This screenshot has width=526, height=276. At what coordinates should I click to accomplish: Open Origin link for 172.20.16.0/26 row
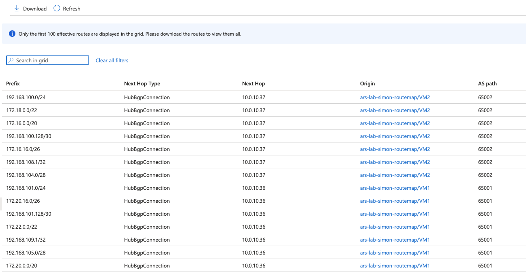tap(395, 201)
